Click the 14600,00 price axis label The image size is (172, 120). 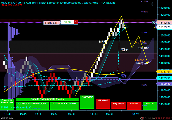(x=165, y=97)
